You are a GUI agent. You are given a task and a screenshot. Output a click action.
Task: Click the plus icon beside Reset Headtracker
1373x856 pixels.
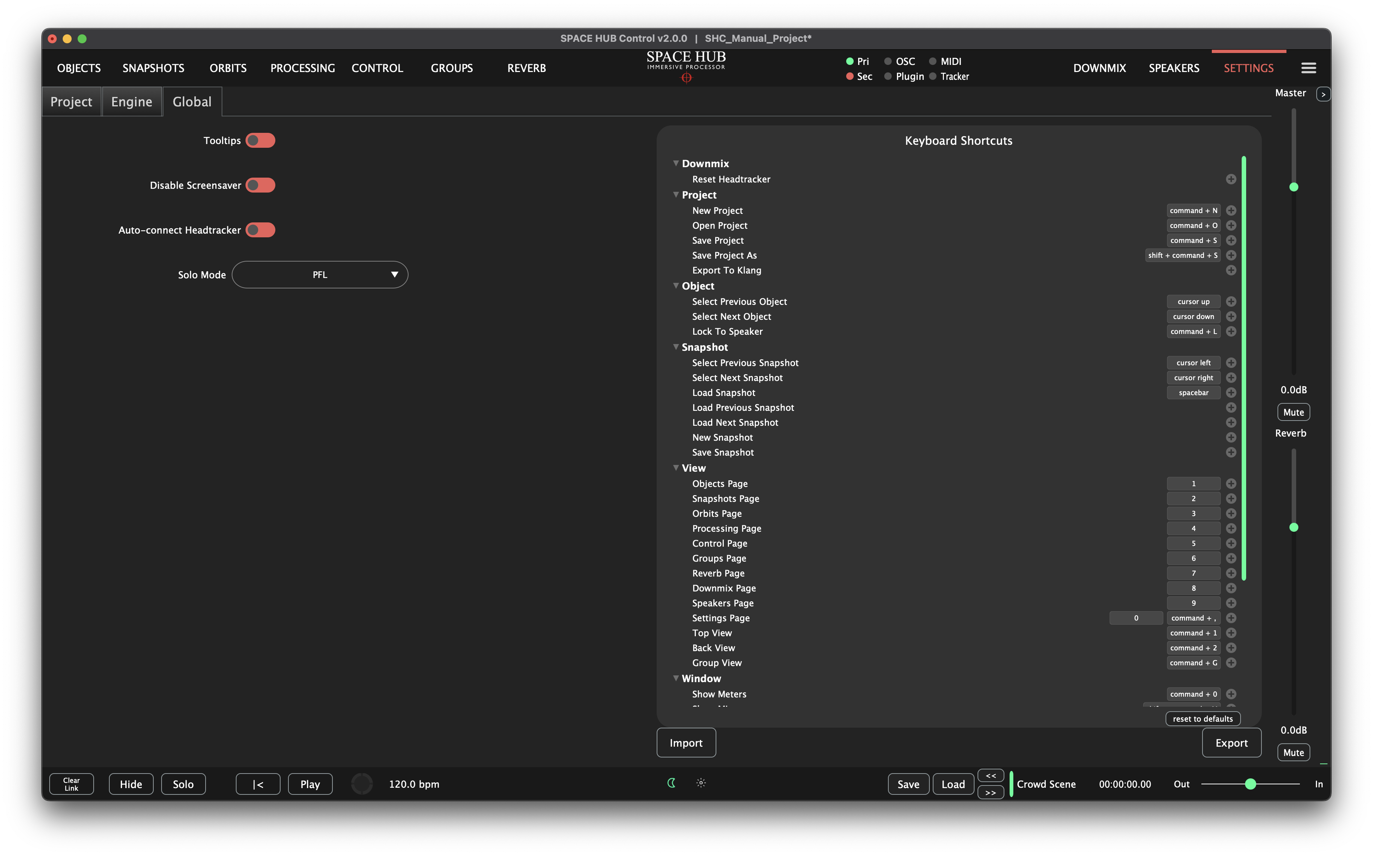tap(1232, 179)
